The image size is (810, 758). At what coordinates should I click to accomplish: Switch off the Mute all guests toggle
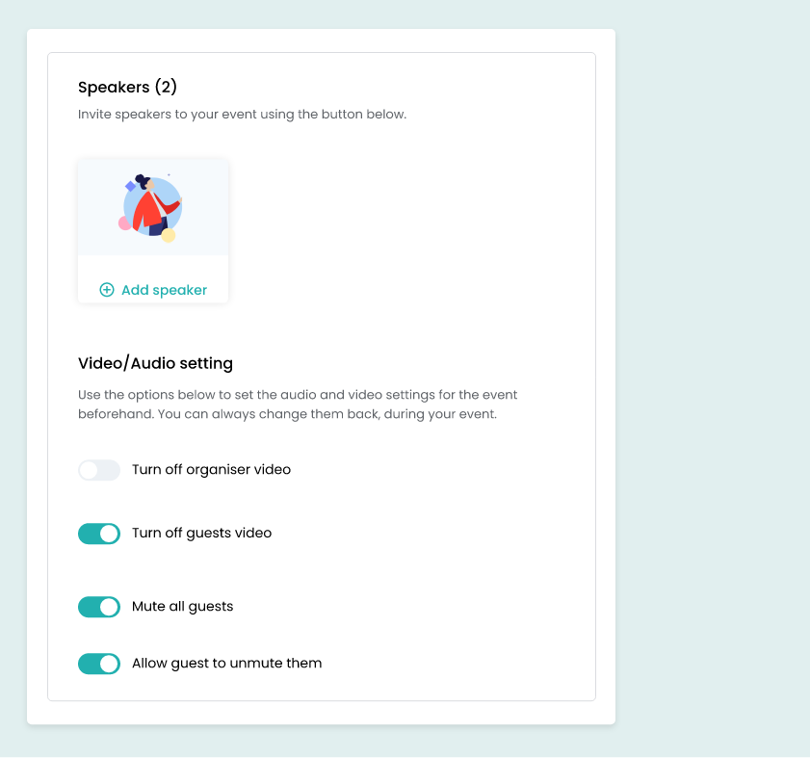(x=99, y=607)
